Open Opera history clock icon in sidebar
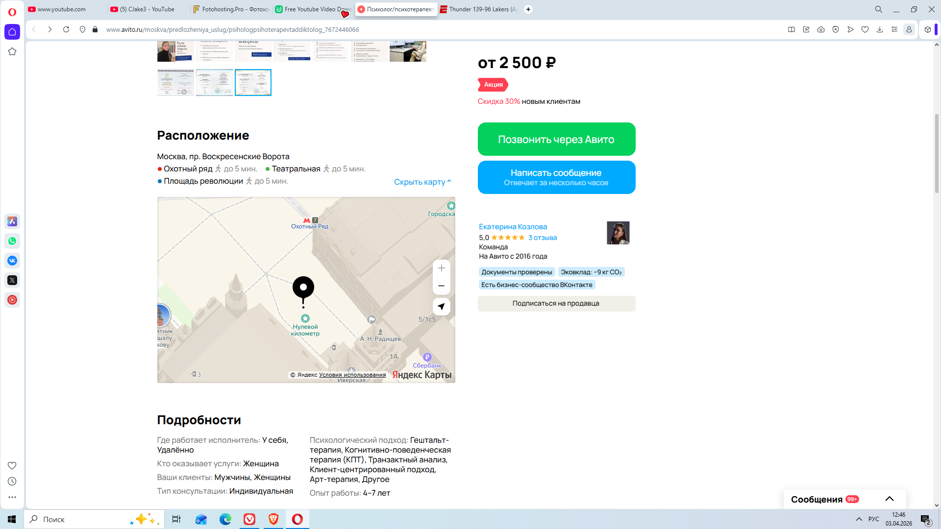 [x=12, y=481]
